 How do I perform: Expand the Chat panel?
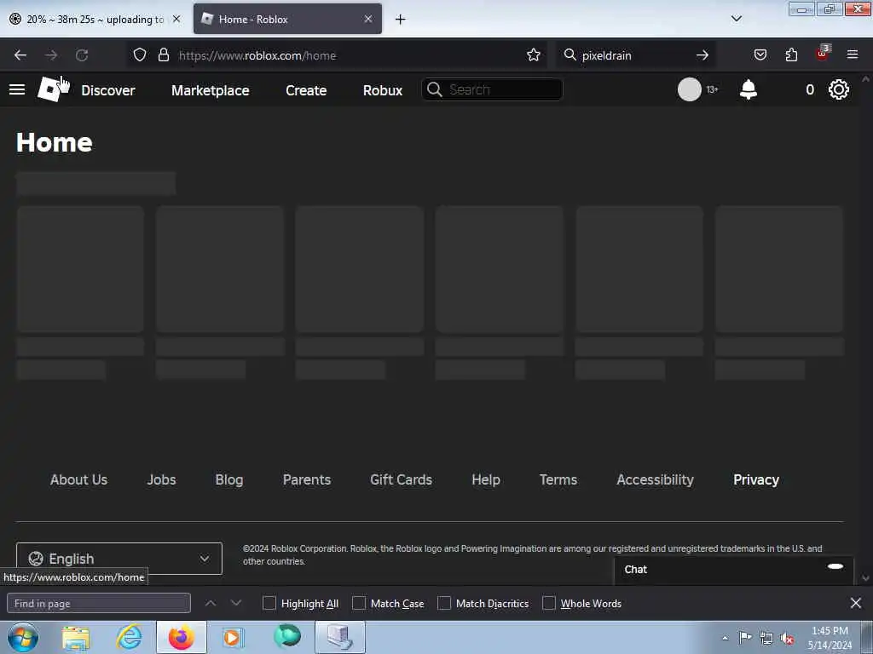pos(734,569)
